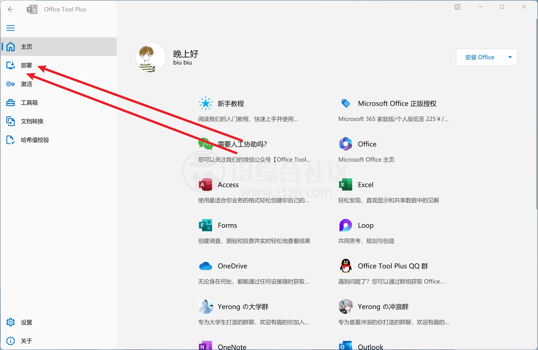Viewport: 538px width, 350px height.
Task: Open 设置 settings gear icon
Action: (x=11, y=322)
